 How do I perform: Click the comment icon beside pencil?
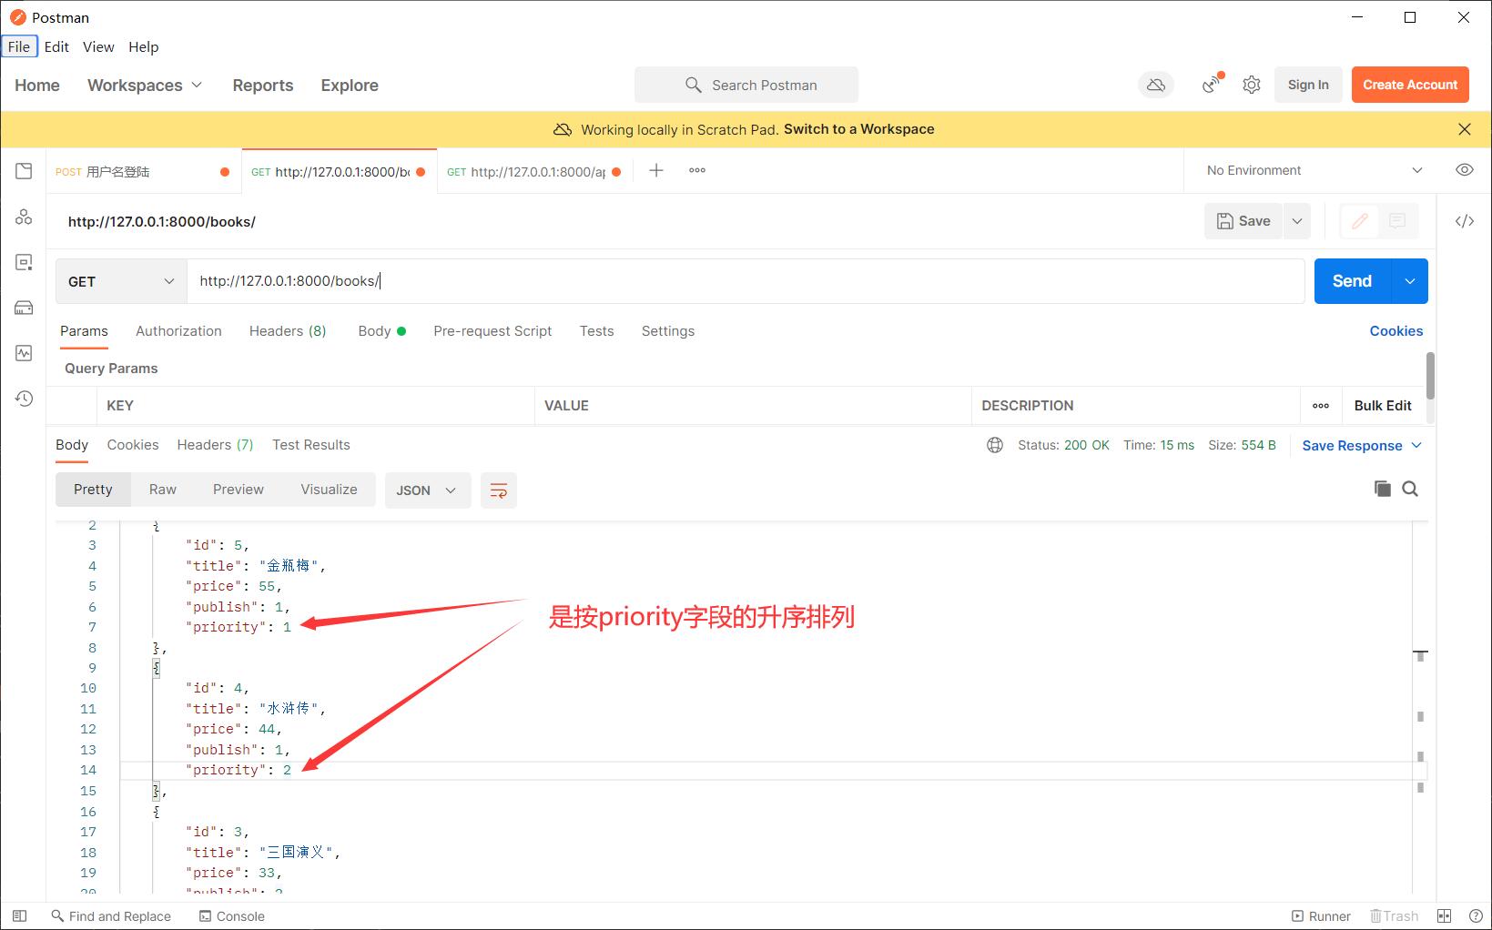pos(1397,221)
